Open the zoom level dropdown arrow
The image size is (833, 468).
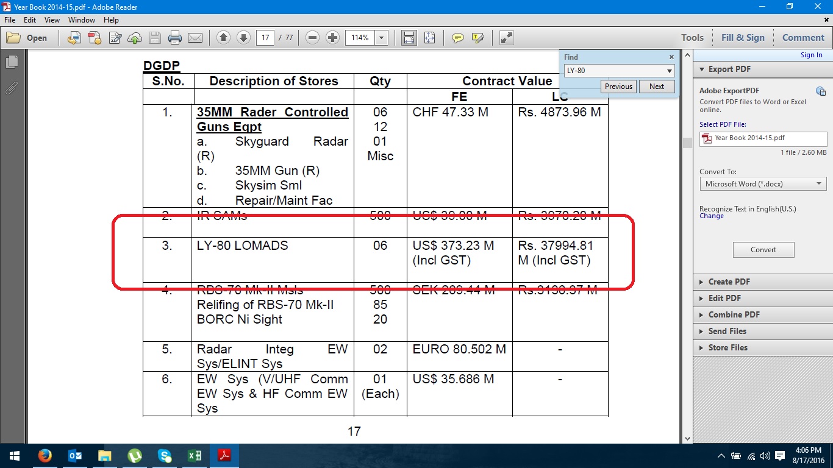(382, 38)
